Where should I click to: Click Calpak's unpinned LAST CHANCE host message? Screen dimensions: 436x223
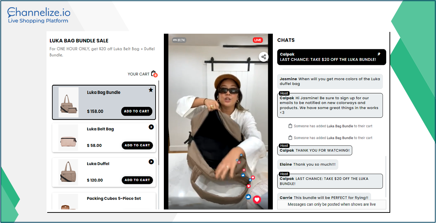click(x=330, y=181)
